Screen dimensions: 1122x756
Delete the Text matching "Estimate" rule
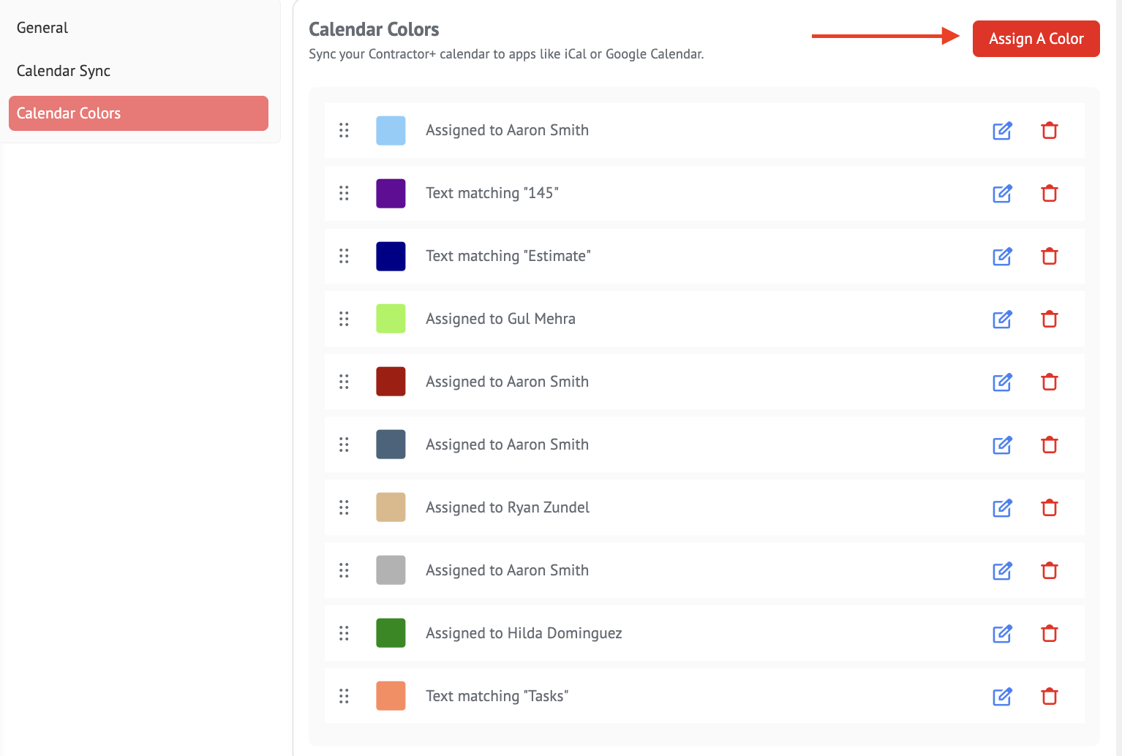(1050, 257)
